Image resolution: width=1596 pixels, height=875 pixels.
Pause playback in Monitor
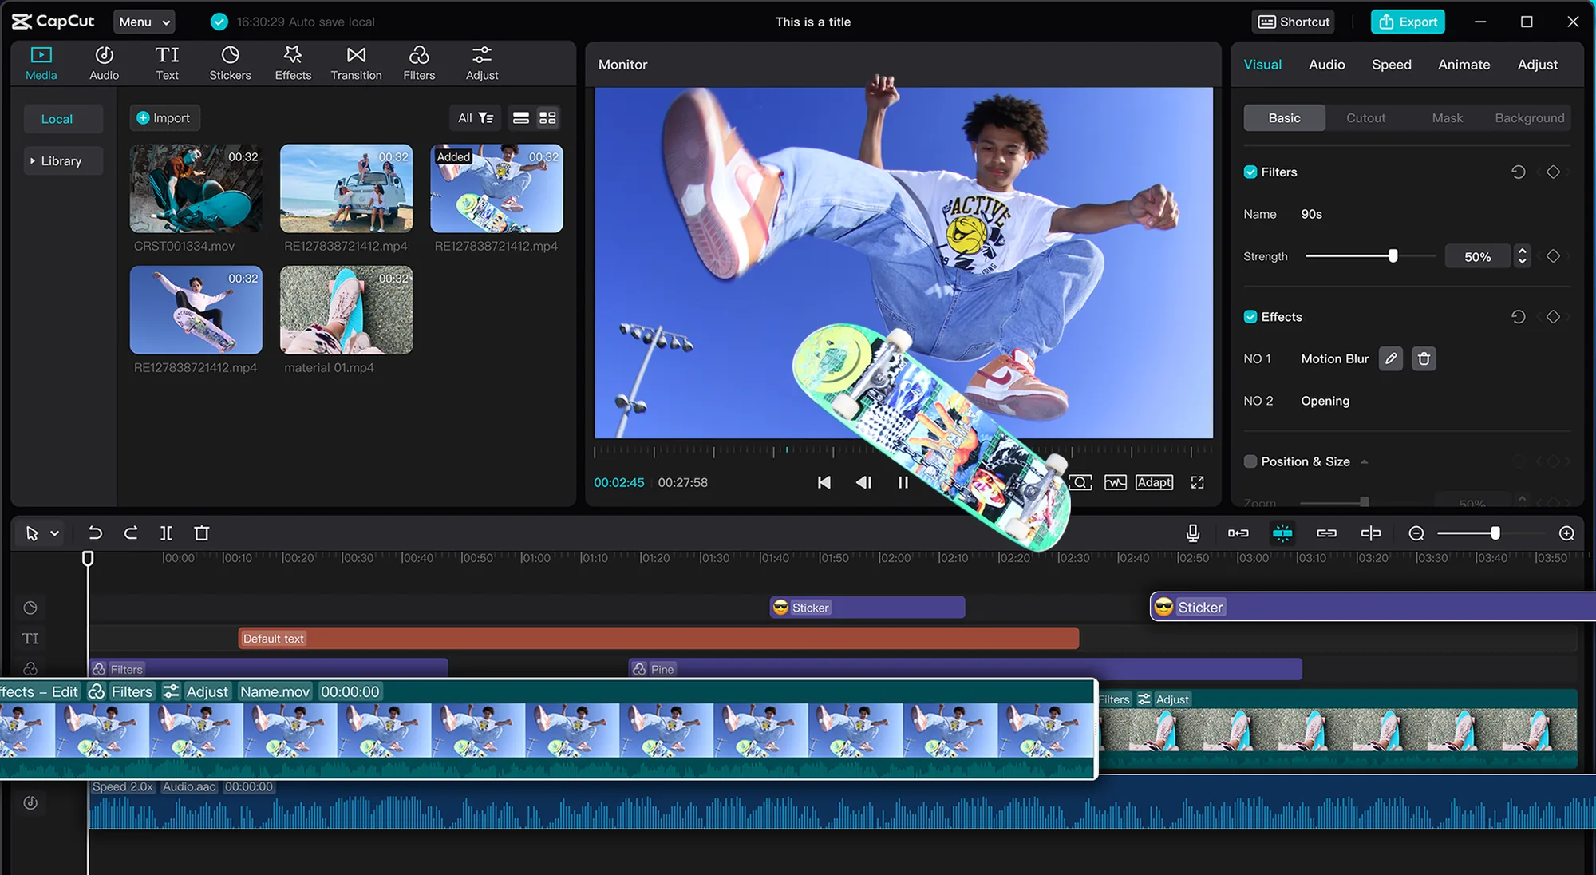pos(903,482)
